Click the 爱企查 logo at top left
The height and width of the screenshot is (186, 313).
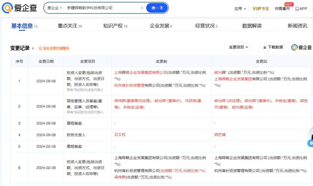click(x=19, y=8)
